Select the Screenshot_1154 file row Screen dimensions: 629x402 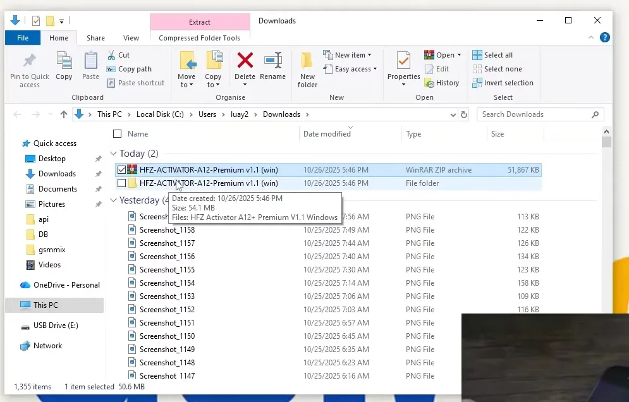tap(327, 283)
